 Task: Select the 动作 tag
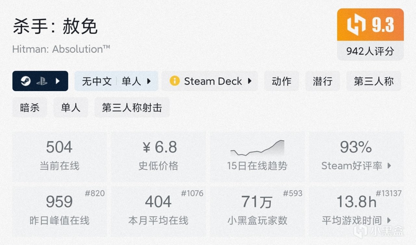tap(281, 81)
